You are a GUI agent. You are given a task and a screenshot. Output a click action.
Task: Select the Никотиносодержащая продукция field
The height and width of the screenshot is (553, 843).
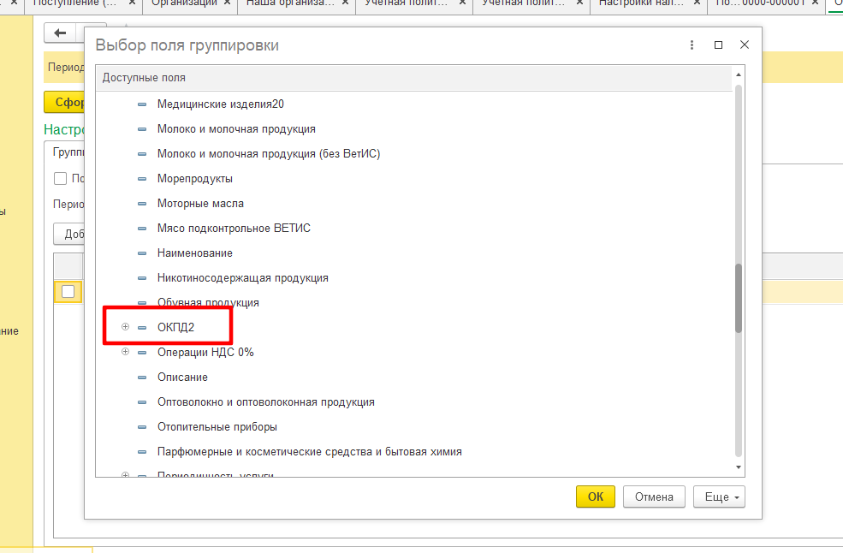(242, 278)
